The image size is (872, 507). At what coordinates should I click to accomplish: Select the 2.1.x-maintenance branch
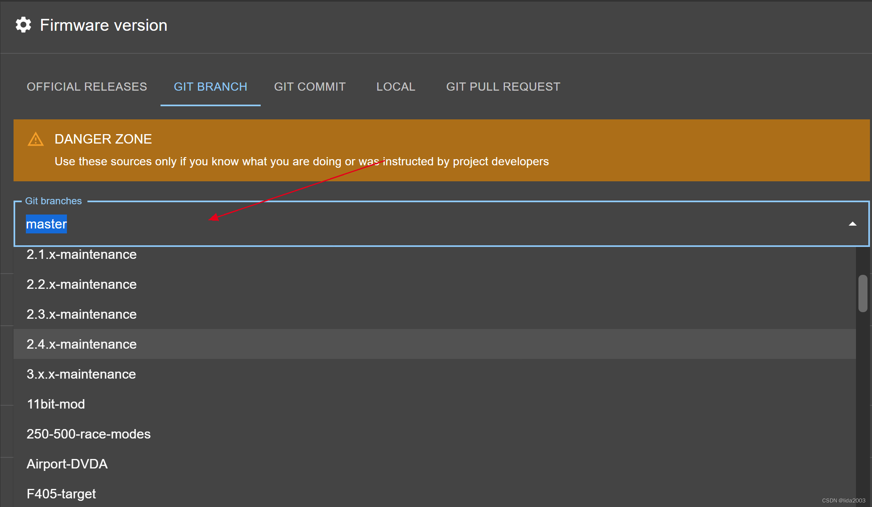click(x=82, y=255)
